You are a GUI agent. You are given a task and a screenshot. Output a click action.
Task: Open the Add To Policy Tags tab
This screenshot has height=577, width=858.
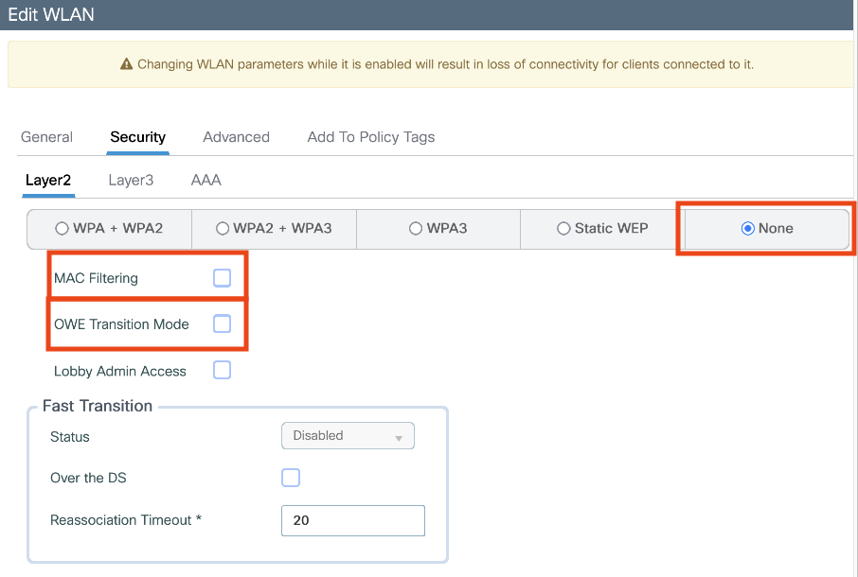tap(370, 137)
